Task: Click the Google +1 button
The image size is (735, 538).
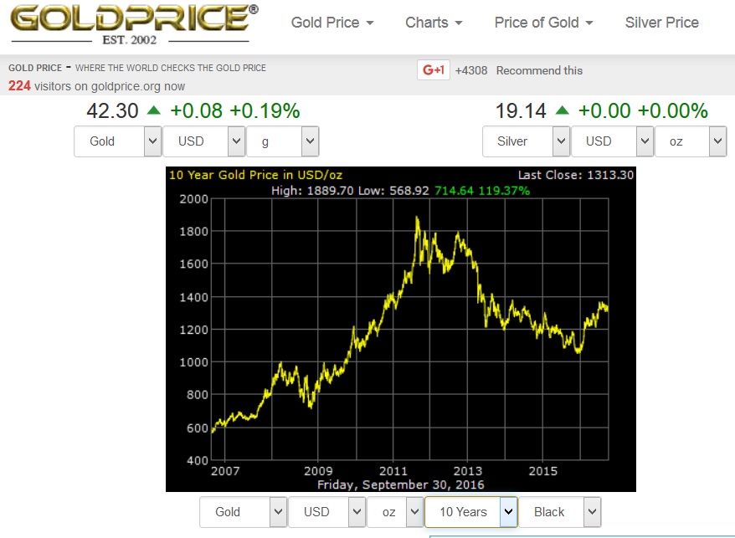Action: (x=433, y=70)
